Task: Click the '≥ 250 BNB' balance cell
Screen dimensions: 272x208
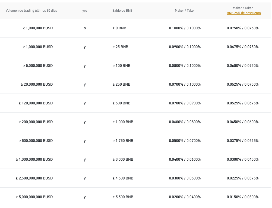Action: 121,85
